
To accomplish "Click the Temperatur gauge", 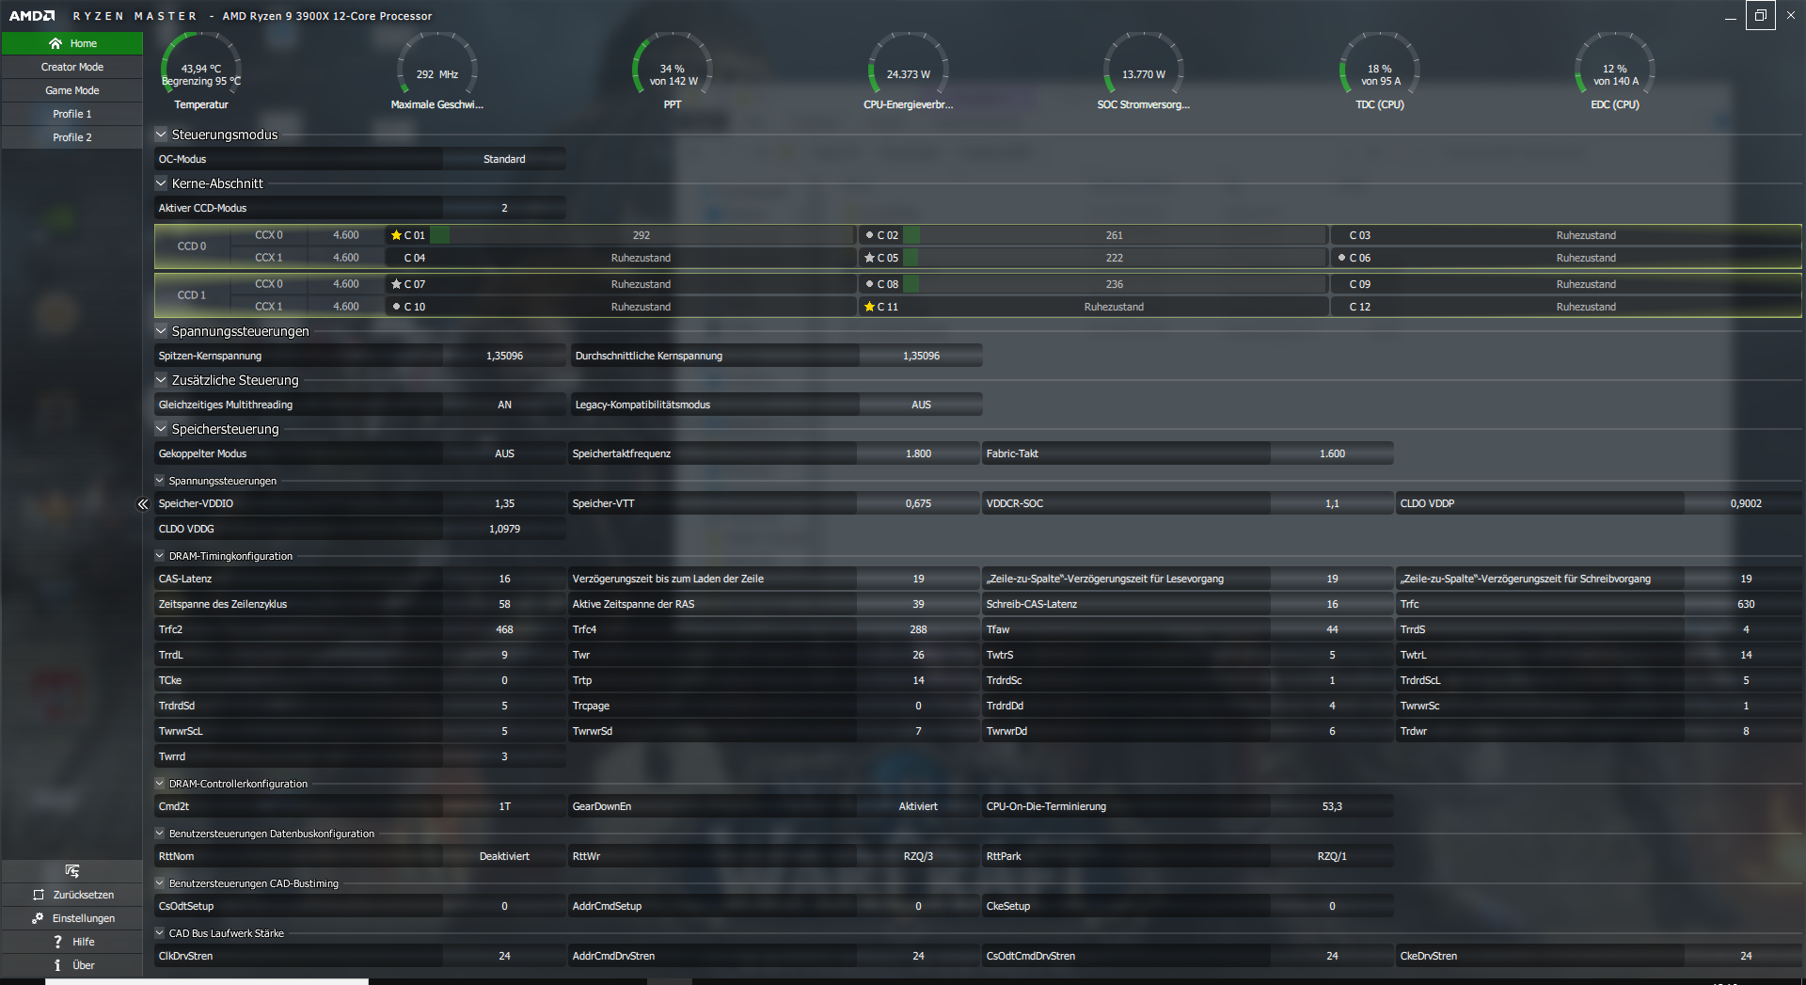I will coord(201,71).
